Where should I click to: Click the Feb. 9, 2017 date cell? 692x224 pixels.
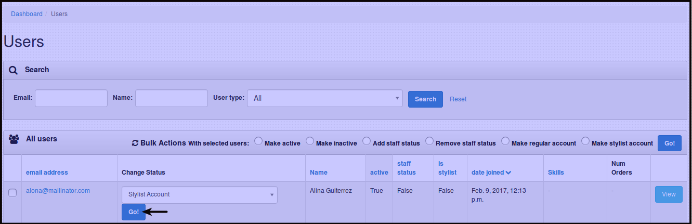(498, 195)
